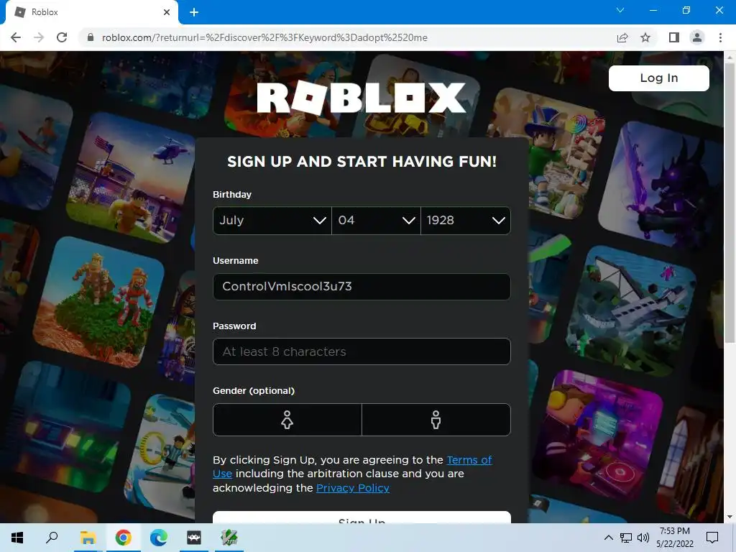The image size is (736, 552).
Task: Click the SIGN UP AND START HAVING FUN! heading
Action: (362, 162)
